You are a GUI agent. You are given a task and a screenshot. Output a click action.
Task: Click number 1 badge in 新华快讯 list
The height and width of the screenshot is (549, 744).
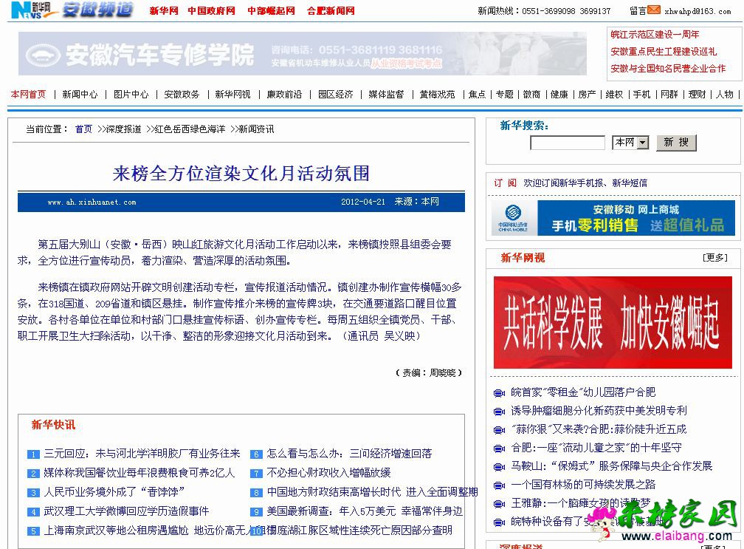point(33,454)
